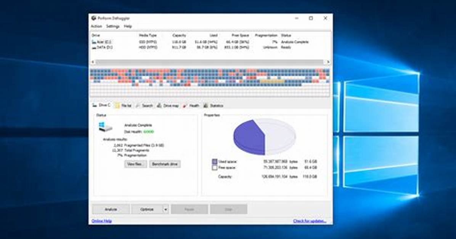Sort by the Fragmentation column header
Viewport: 456px width, 239px height.
pyautogui.click(x=266, y=35)
